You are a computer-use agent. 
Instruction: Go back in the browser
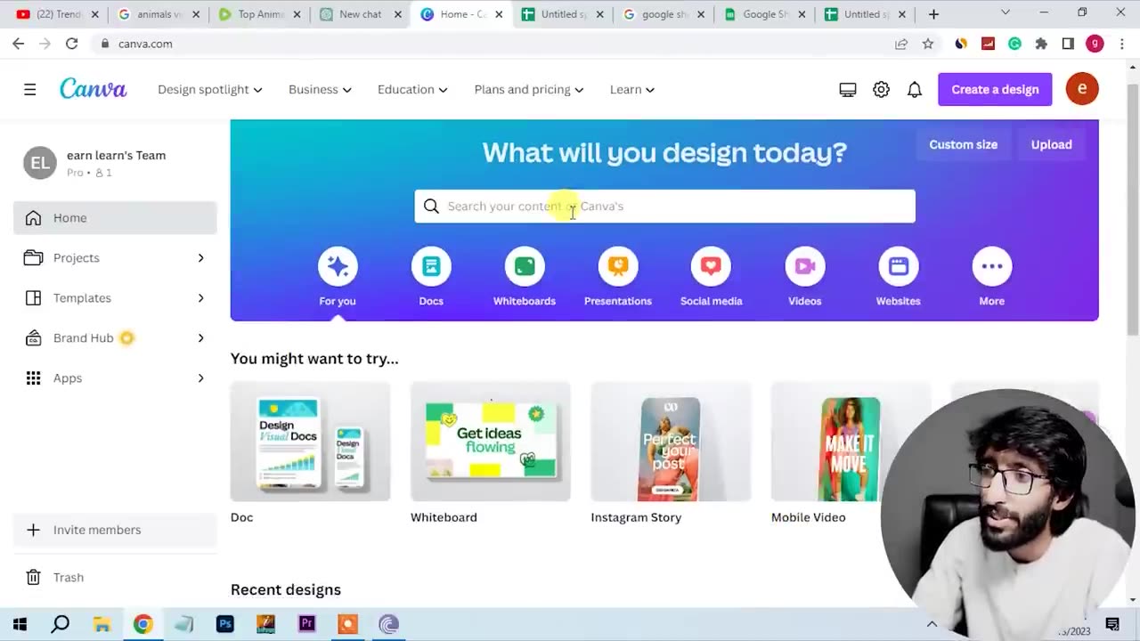[x=19, y=44]
